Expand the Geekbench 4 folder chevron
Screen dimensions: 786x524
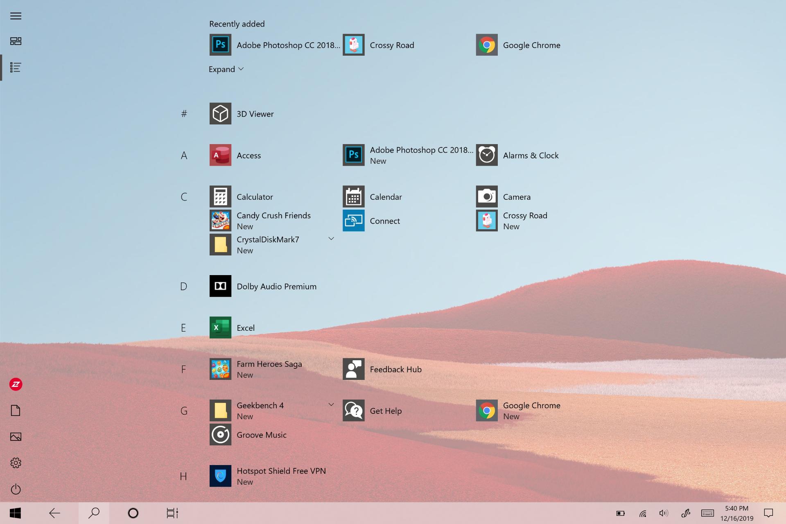(x=331, y=404)
